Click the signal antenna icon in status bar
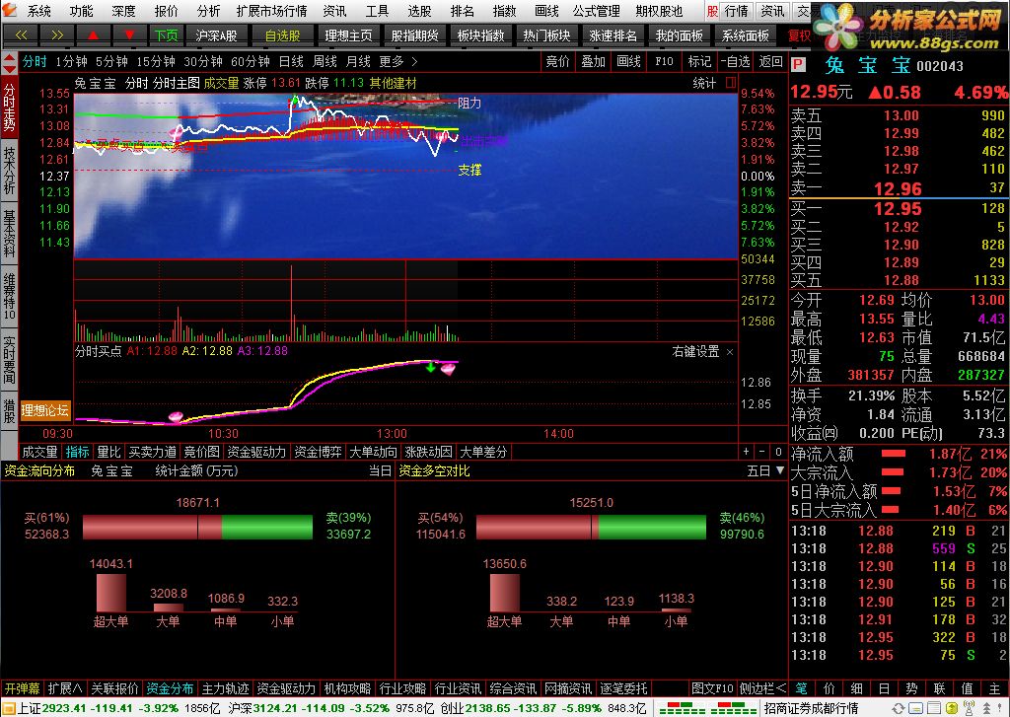 [970, 709]
